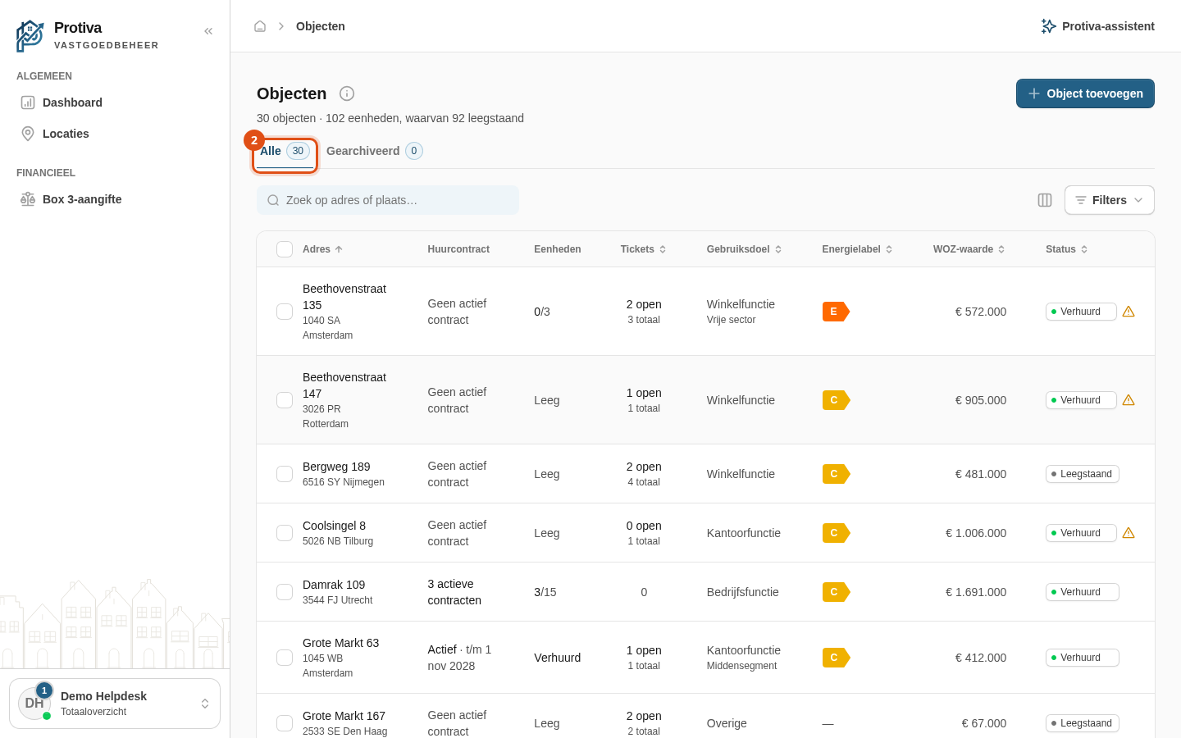Sort table by Tickets column
Screen dimensions: 1181x738
point(643,249)
